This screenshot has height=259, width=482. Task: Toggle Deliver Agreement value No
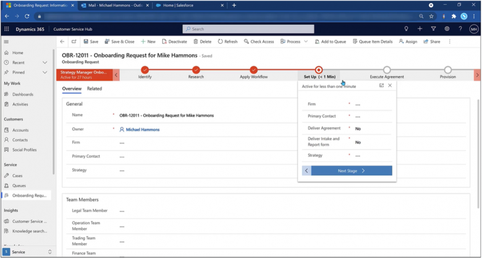pyautogui.click(x=358, y=129)
